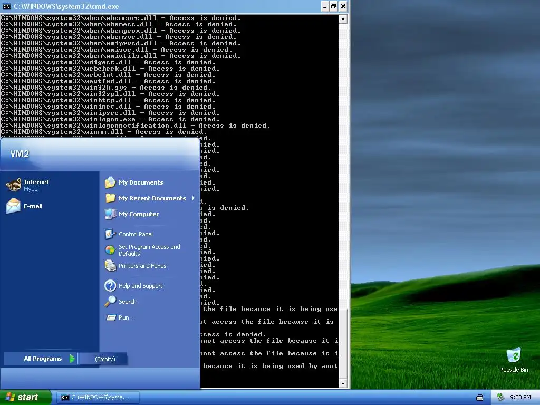Click winipsec.dll access denied line

[110, 113]
